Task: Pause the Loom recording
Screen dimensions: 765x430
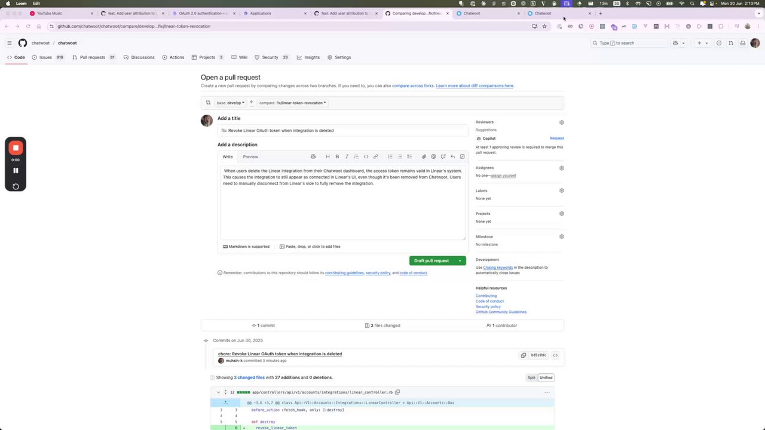Action: (16, 170)
